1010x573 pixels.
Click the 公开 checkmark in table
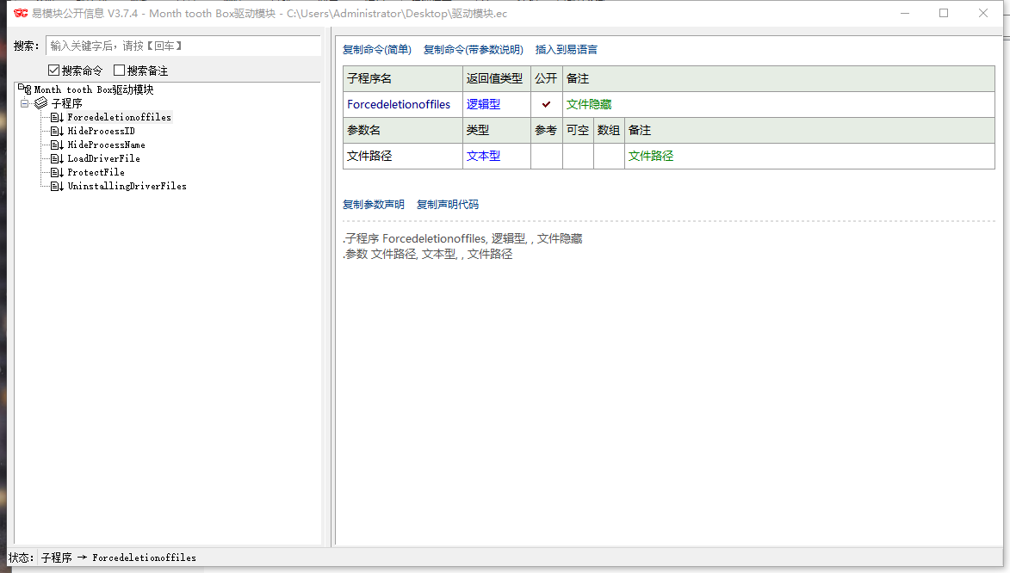point(546,105)
